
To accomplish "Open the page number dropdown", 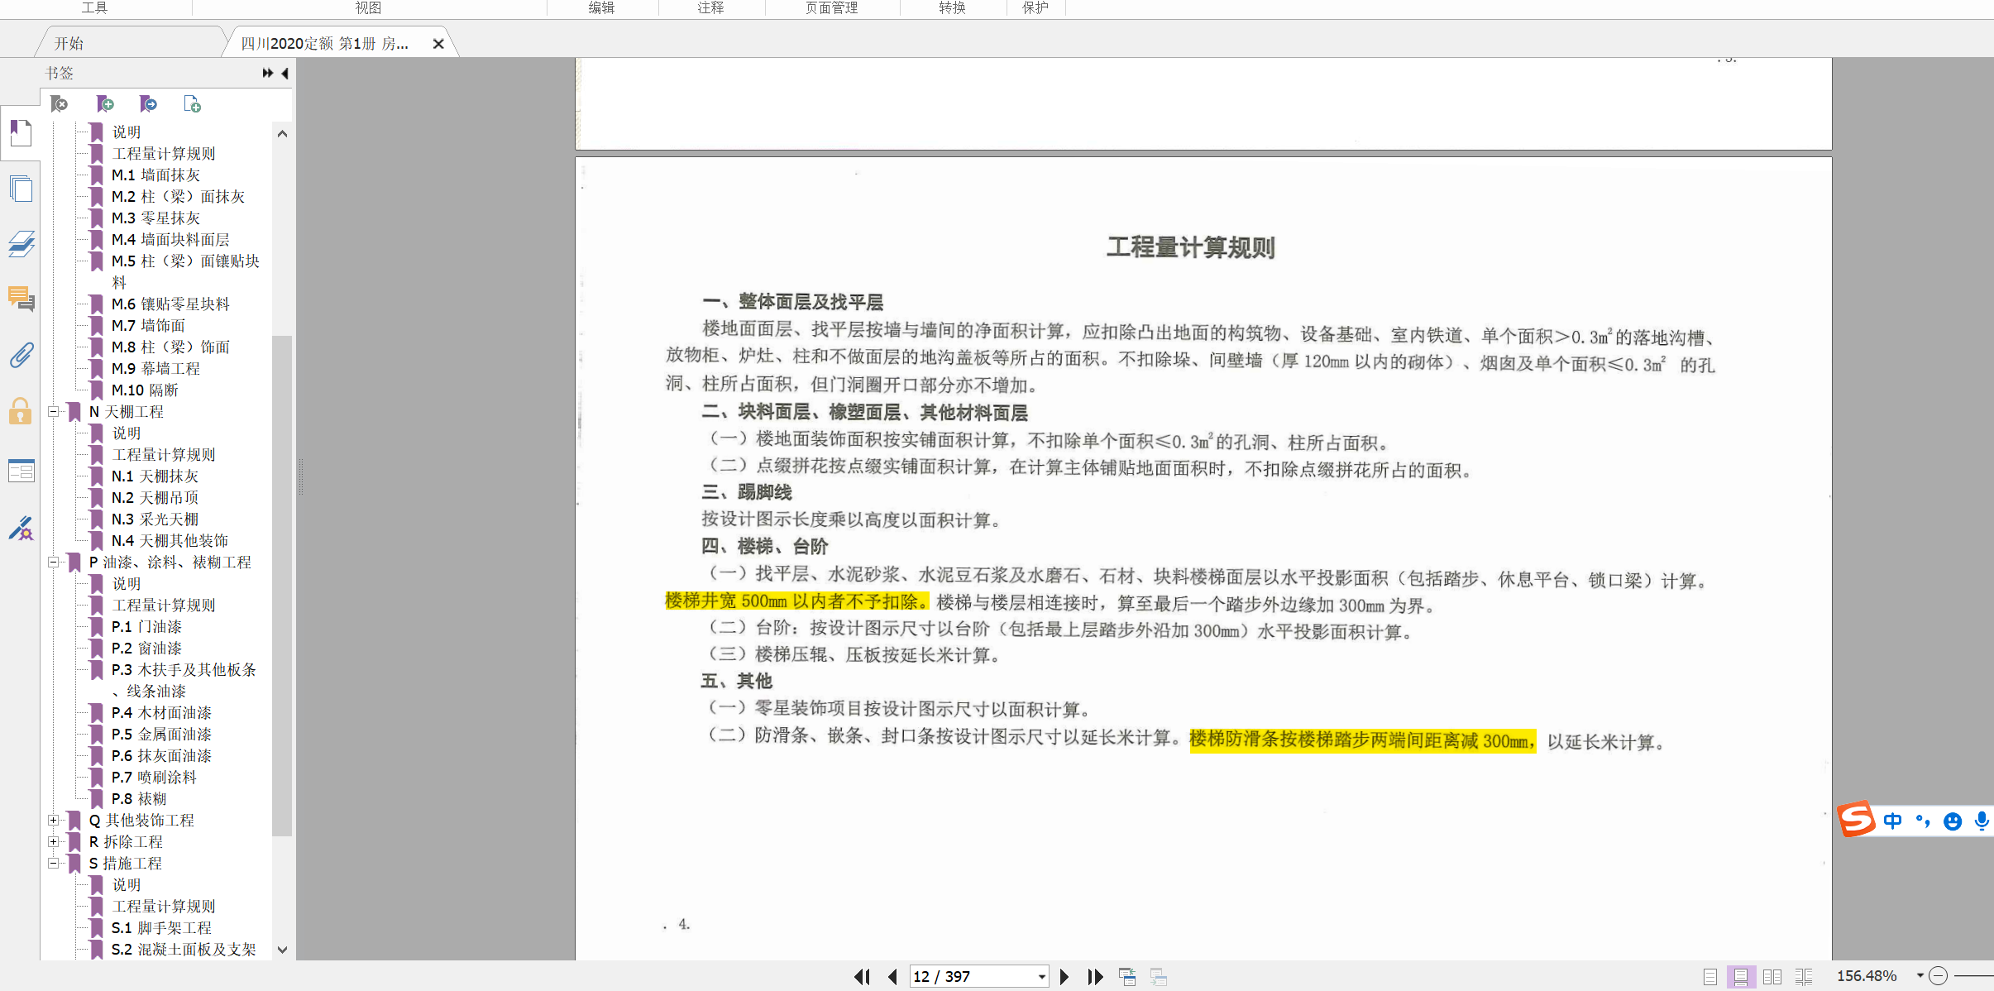I will pos(1041,977).
